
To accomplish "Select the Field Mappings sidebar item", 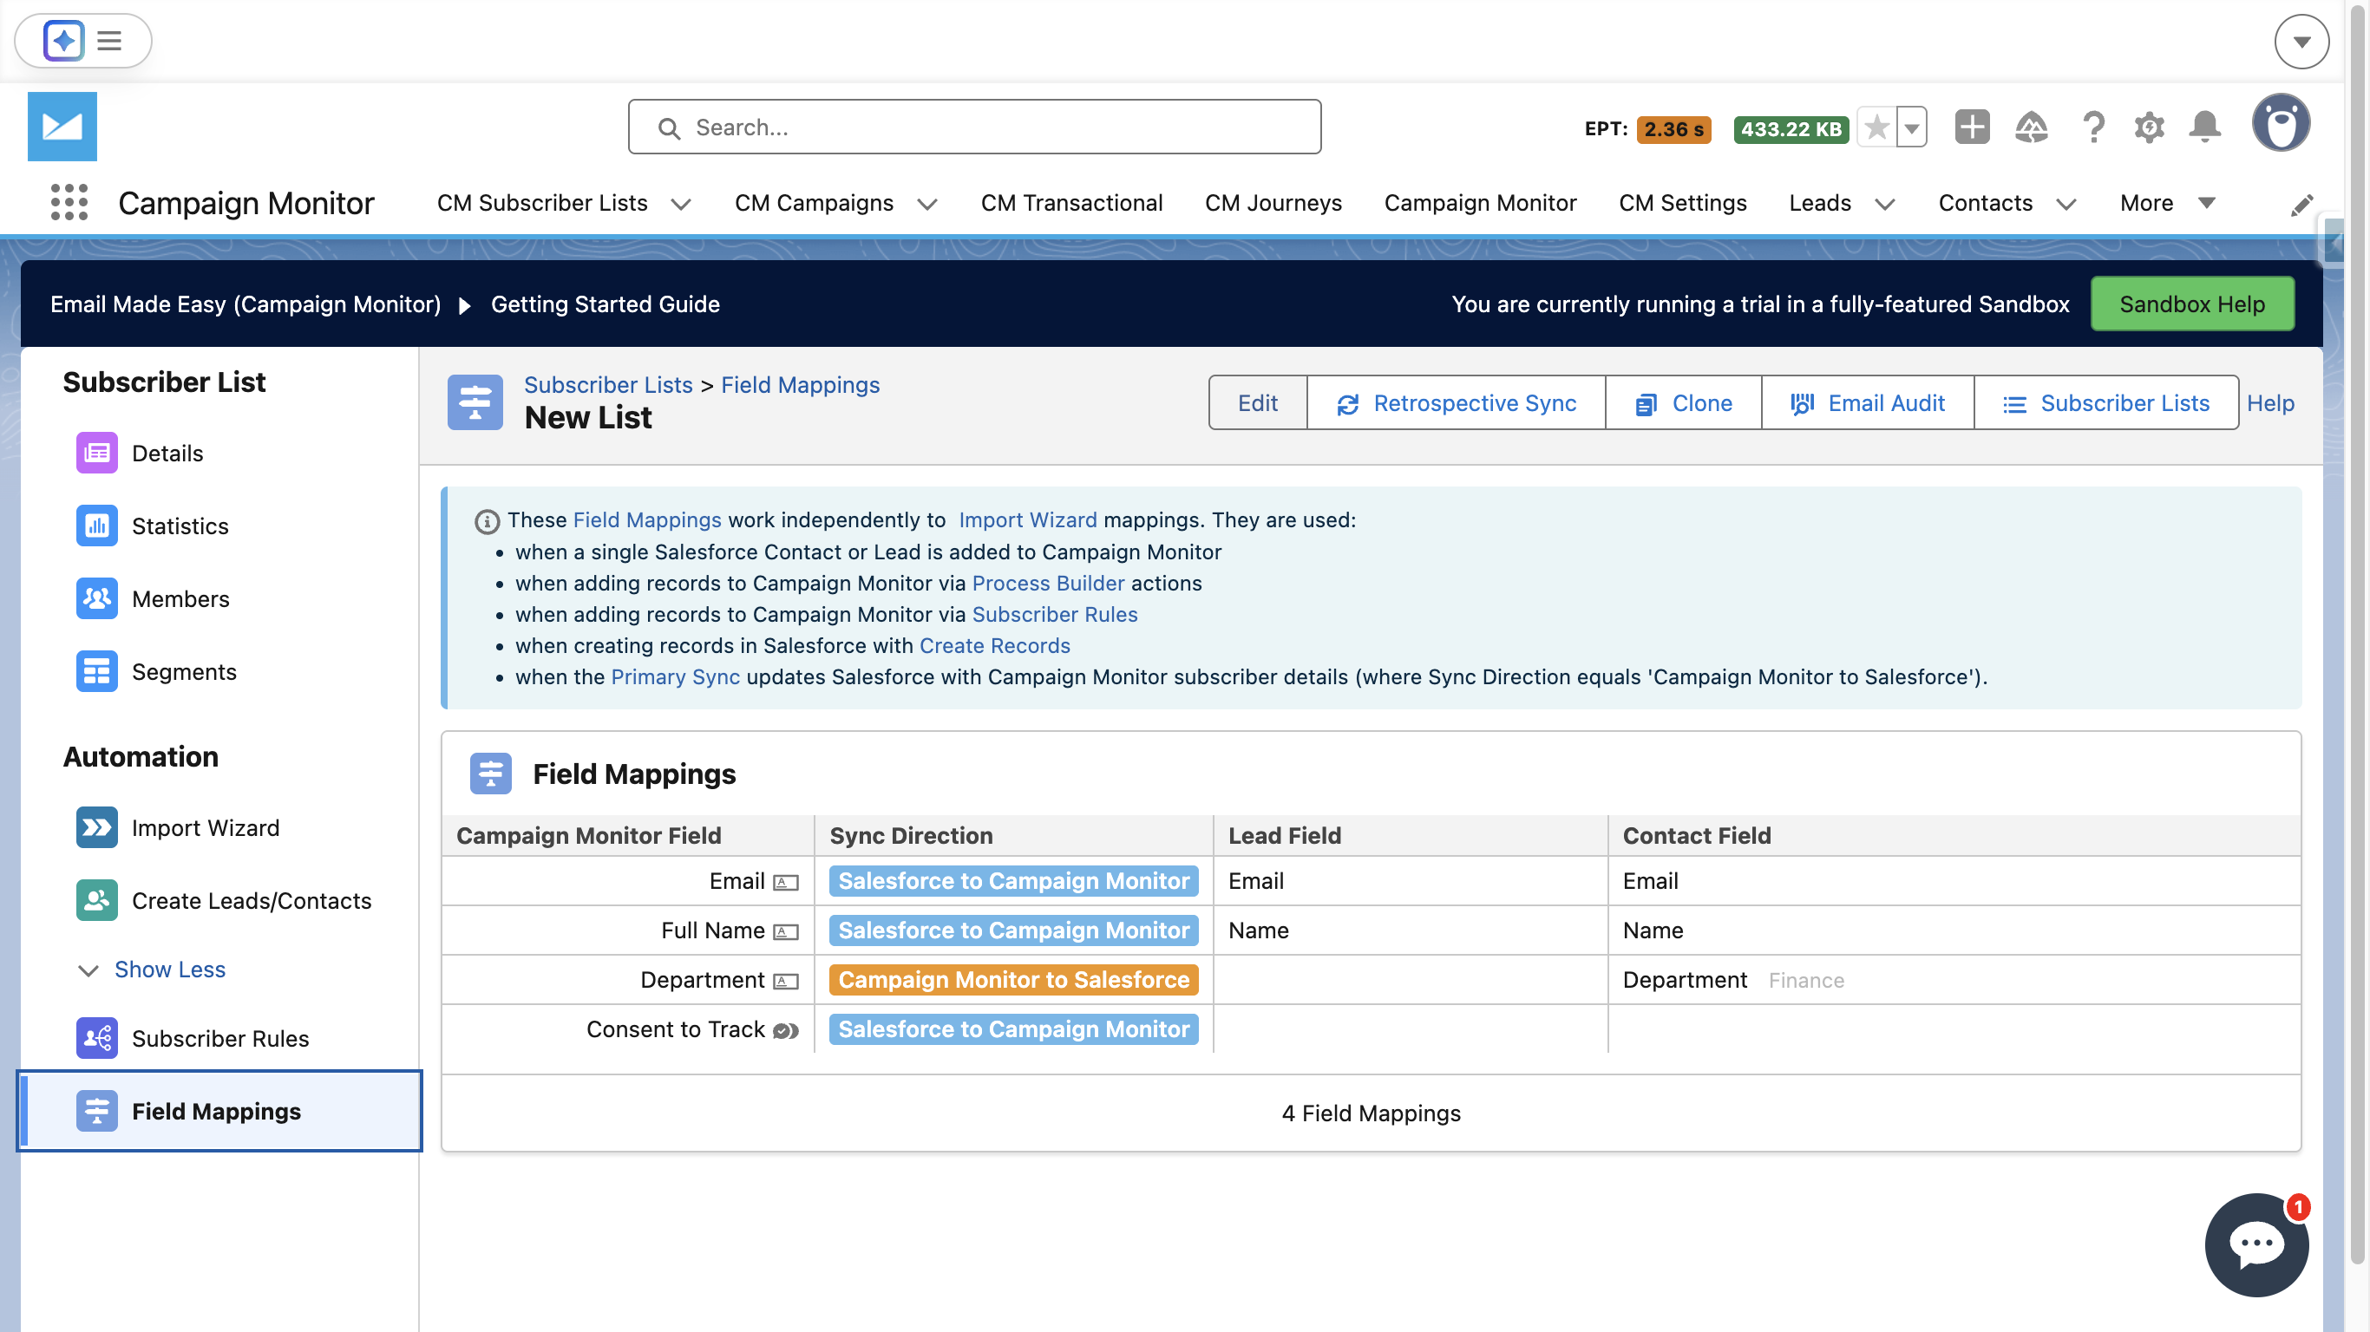I will (x=219, y=1110).
